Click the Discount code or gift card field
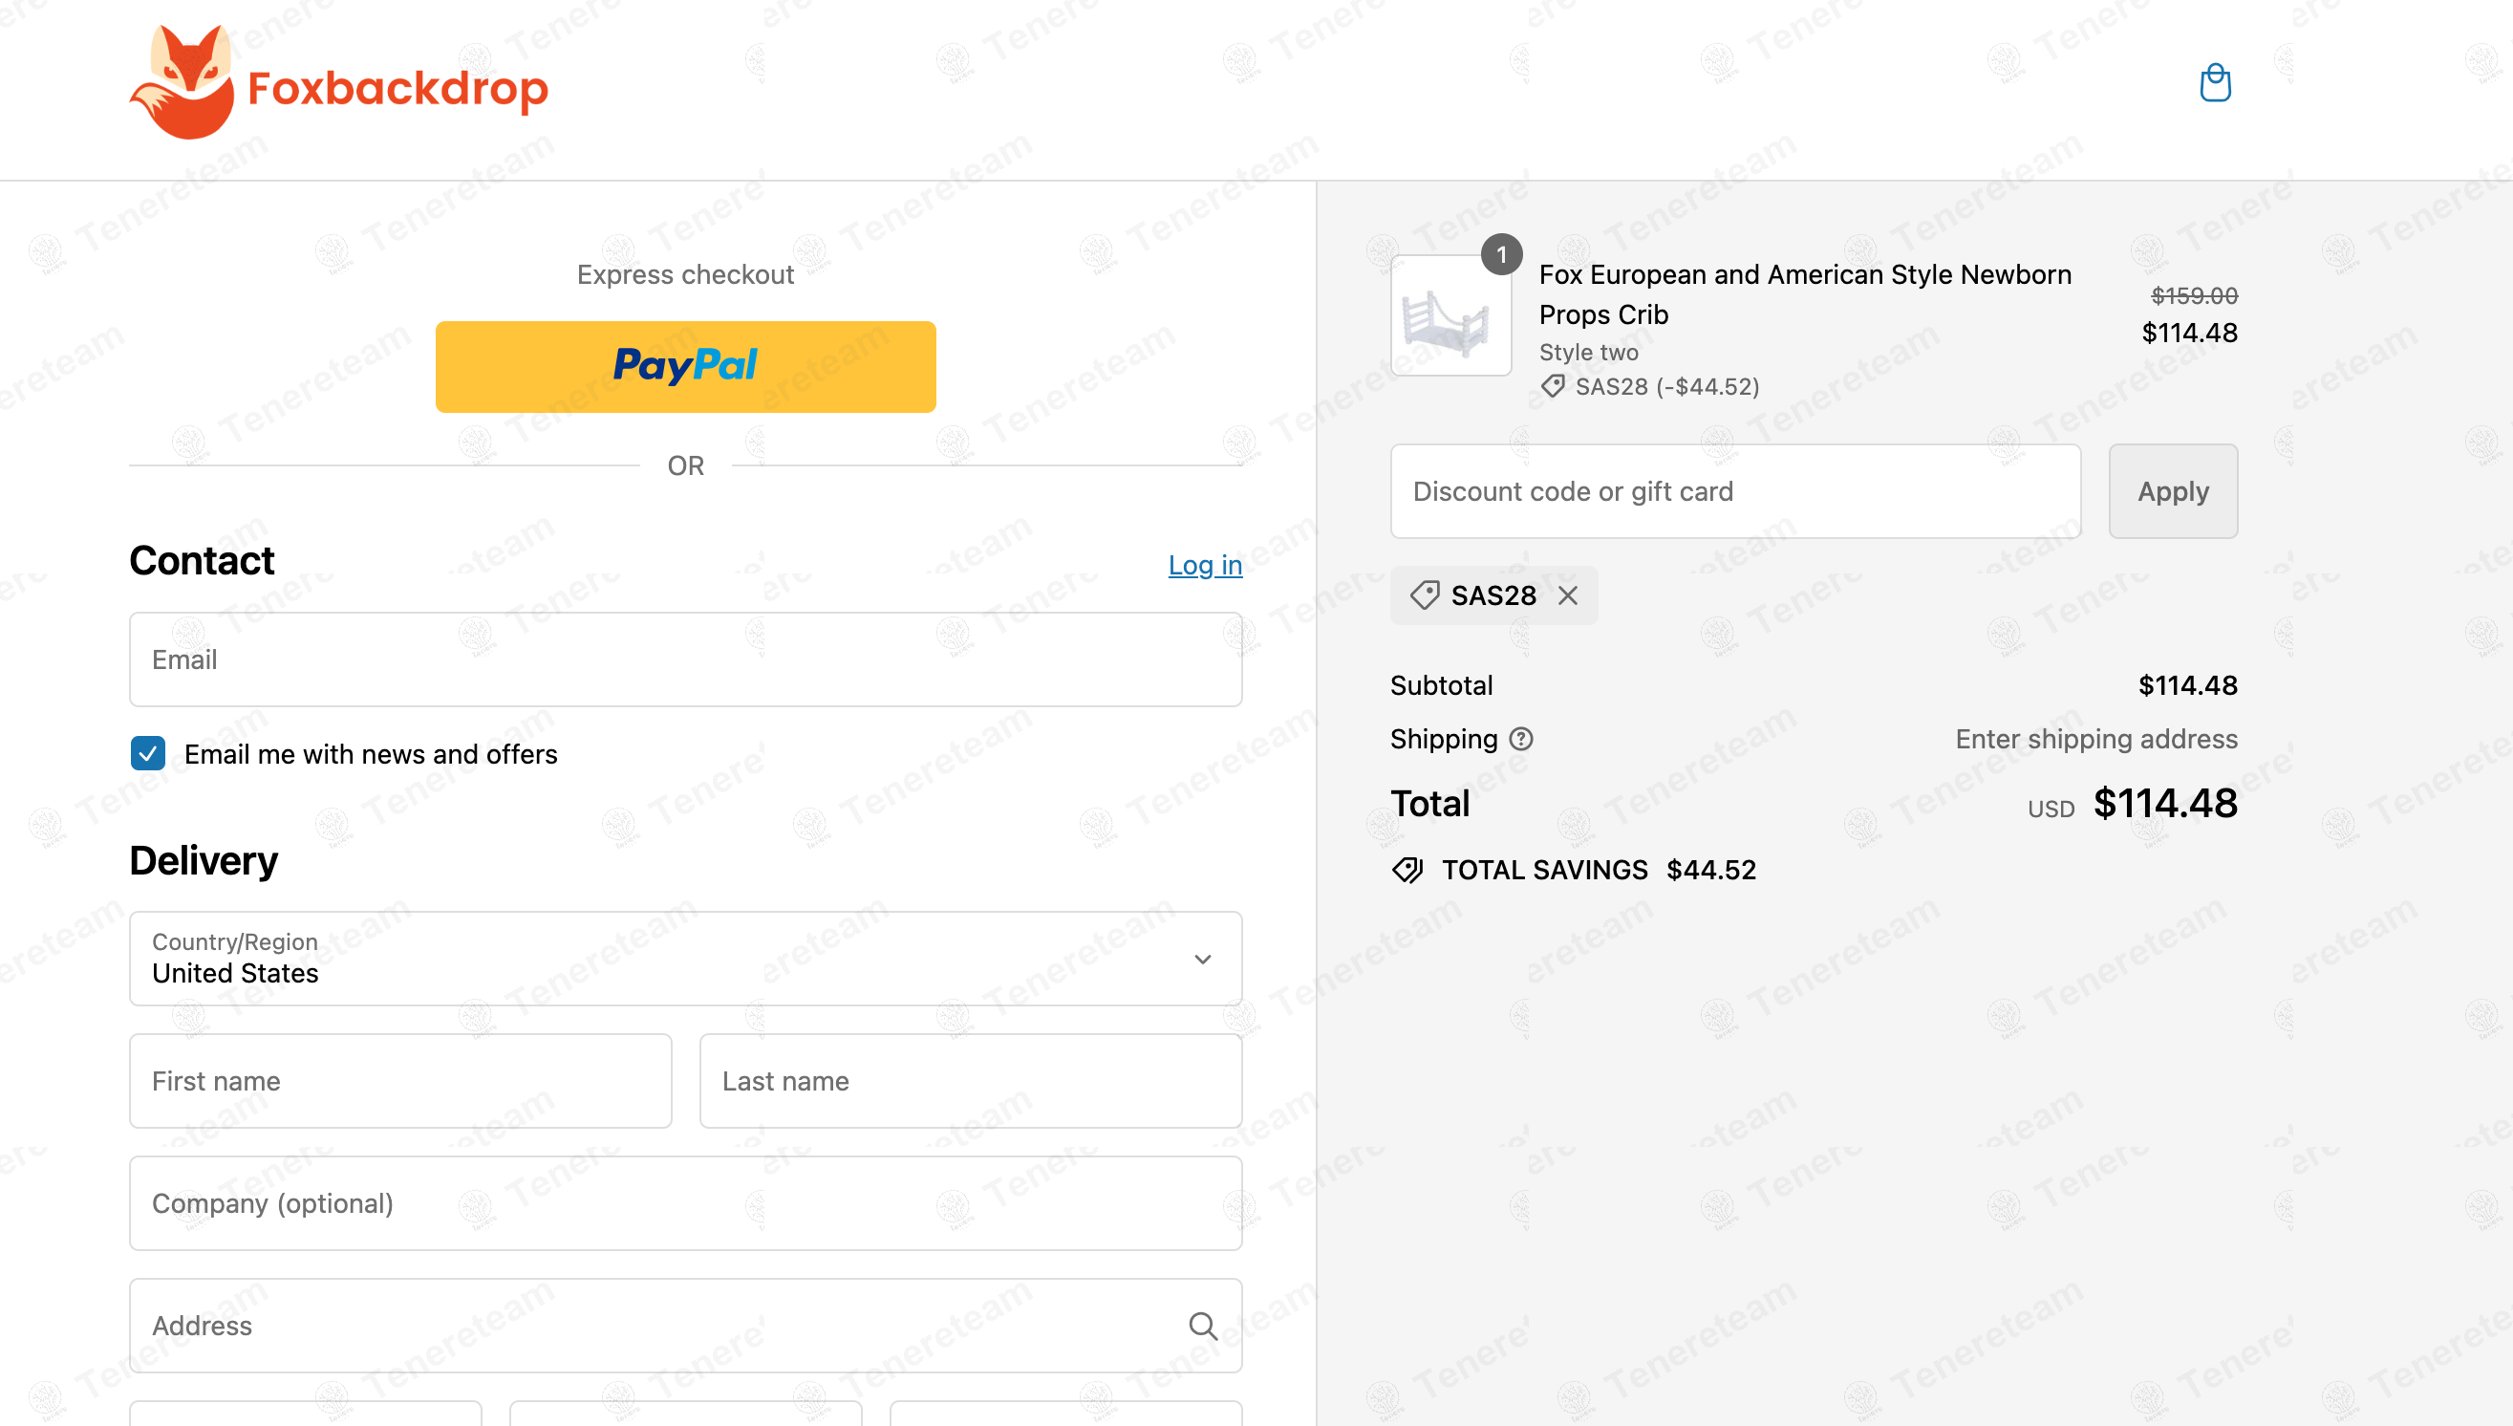Image resolution: width=2513 pixels, height=1426 pixels. click(x=1734, y=490)
